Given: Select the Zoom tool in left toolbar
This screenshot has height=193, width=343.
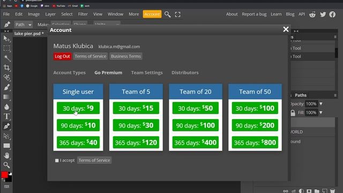Looking at the screenshot, I should (x=6, y=165).
